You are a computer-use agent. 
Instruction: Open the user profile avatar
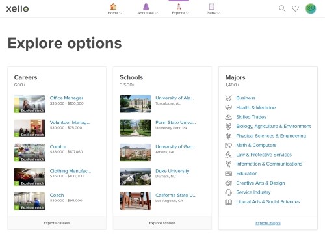point(311,8)
